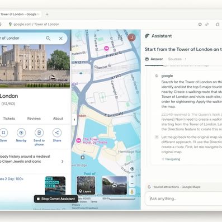Zoom in on the map

point(132,177)
